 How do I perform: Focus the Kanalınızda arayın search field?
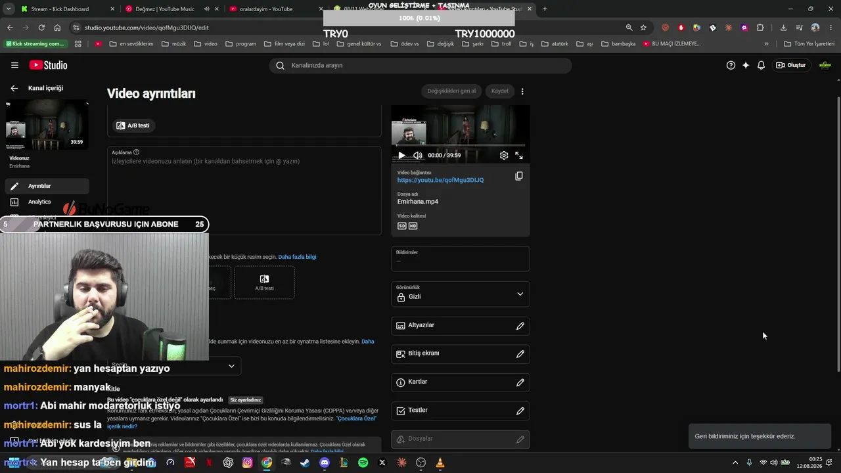pos(420,65)
